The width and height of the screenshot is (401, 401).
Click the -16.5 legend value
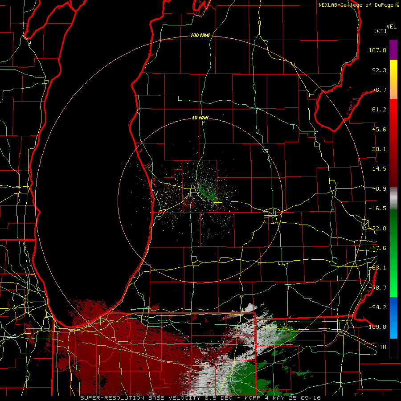pos(377,209)
